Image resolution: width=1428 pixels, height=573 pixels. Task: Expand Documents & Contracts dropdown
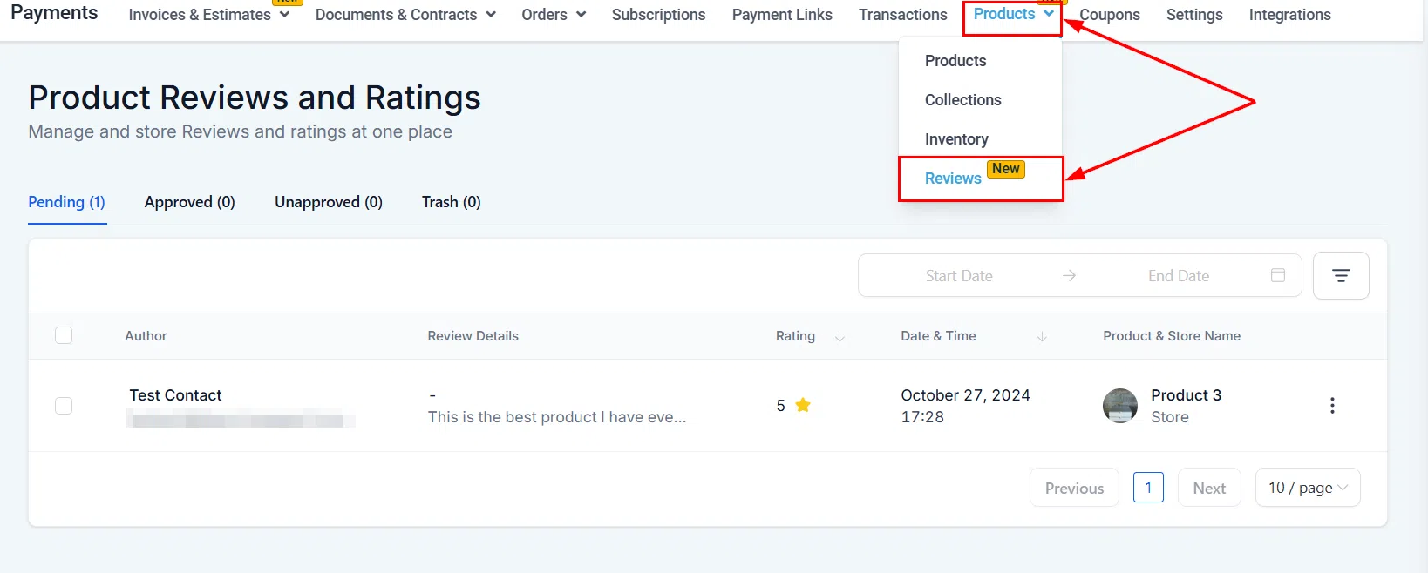coord(405,15)
